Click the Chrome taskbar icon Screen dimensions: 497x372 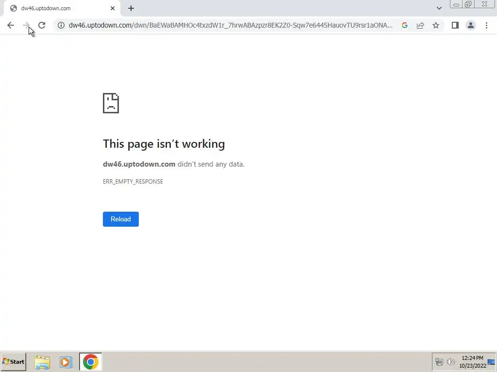pos(91,362)
